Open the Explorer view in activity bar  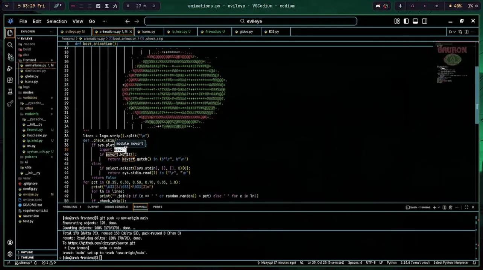click(10, 33)
